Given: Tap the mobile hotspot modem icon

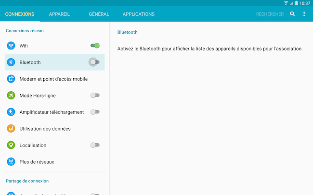Looking at the screenshot, I should pyautogui.click(x=11, y=79).
